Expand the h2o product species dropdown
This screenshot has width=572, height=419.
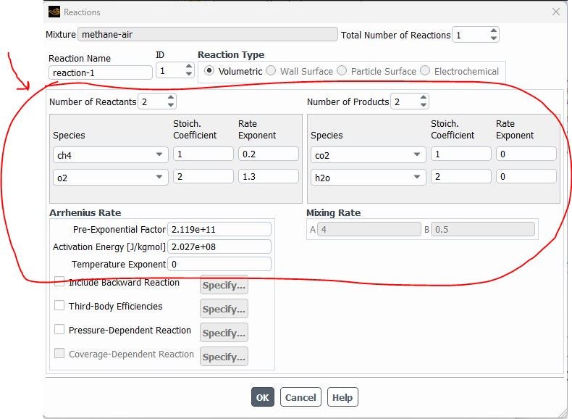[x=416, y=177]
